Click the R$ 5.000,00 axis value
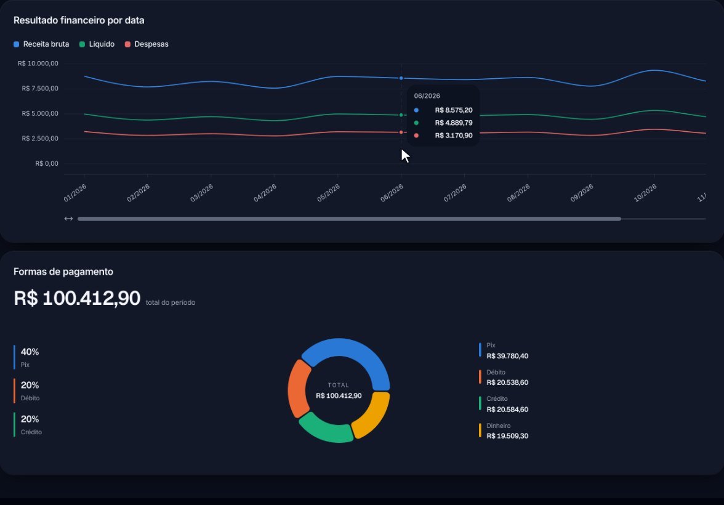The height and width of the screenshot is (505, 724). click(x=40, y=113)
